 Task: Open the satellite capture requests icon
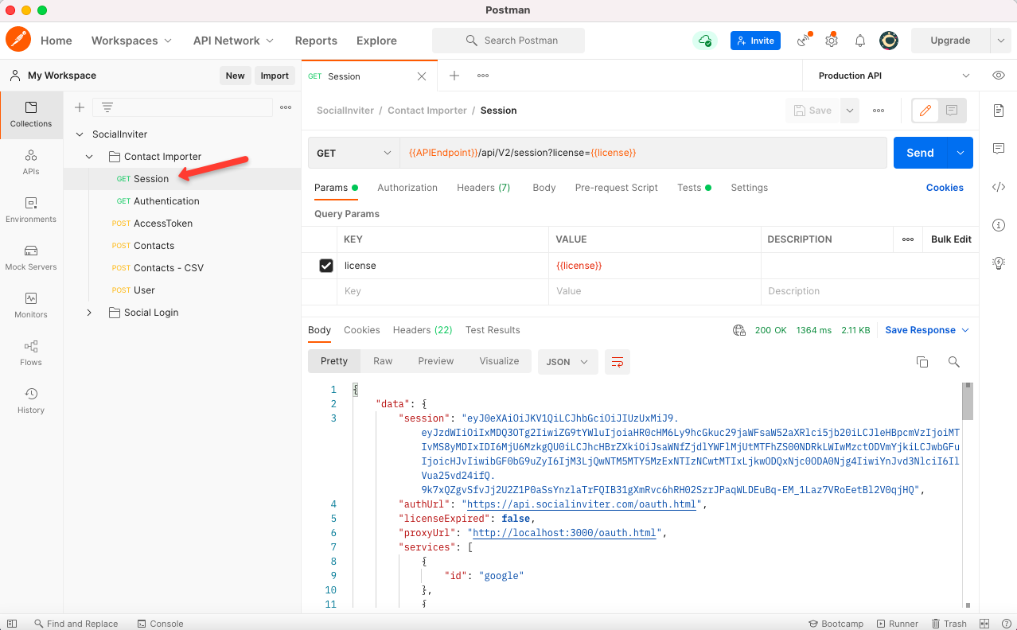tap(805, 40)
